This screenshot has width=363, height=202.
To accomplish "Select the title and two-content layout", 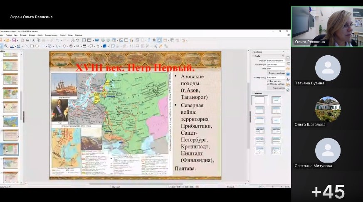I will click(276, 110).
